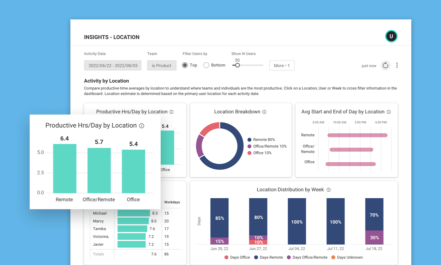441x265 pixels.
Task: Click the Office 10% legend entry
Action: (260, 153)
